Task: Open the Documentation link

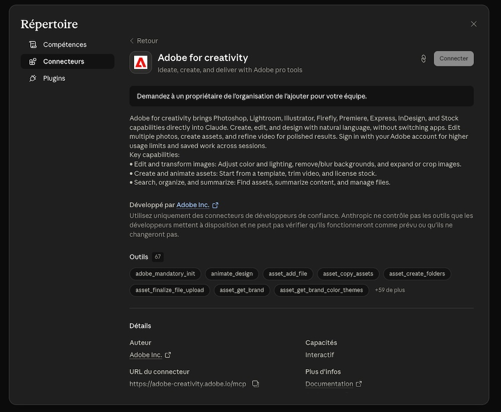Action: (329, 384)
